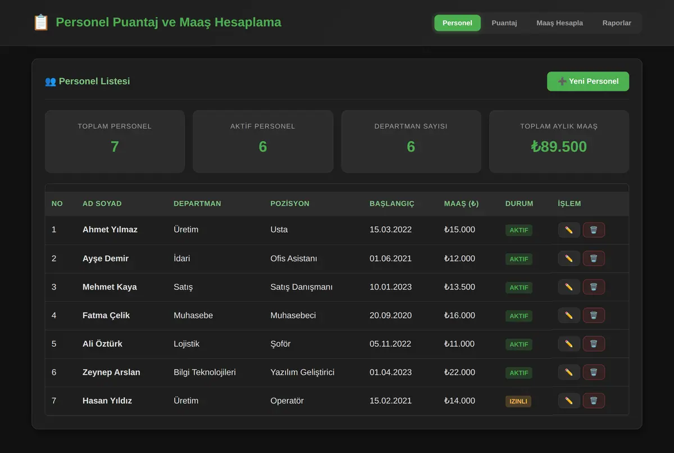This screenshot has height=453, width=674.
Task: Click the AKTIF badge in Fatma Çelik's row
Action: pos(519,316)
